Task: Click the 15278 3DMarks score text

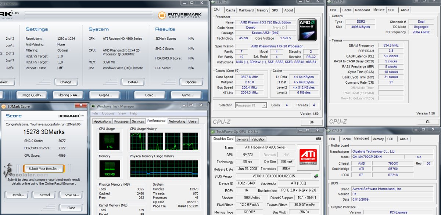Action: (x=44, y=132)
